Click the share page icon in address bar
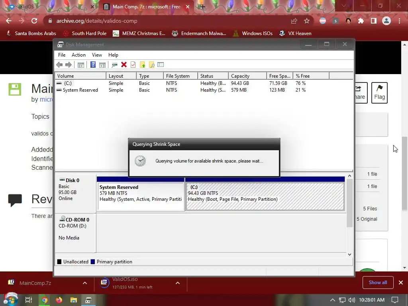Screen dimensions: 408x306 point(294,21)
